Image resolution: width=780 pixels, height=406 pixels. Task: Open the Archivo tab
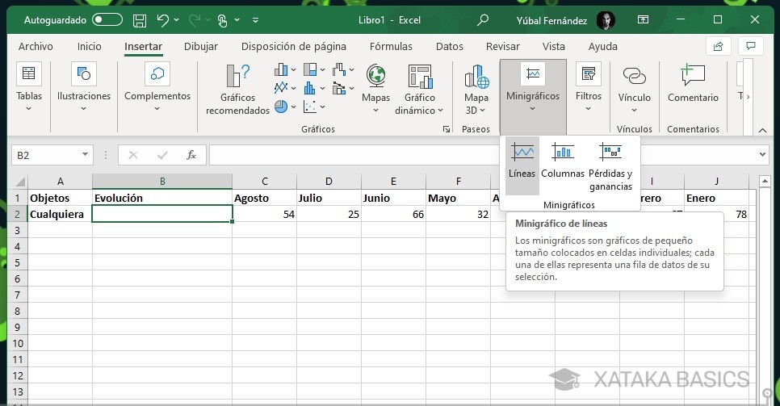pos(36,46)
